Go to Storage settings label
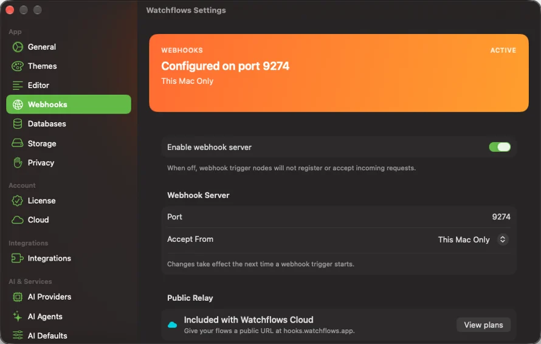Image resolution: width=541 pixels, height=344 pixels. click(42, 143)
